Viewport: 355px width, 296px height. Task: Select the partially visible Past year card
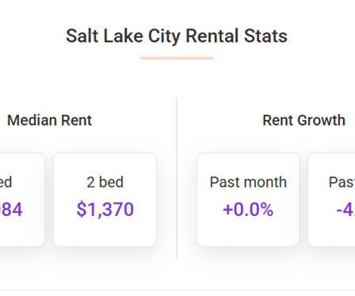pyautogui.click(x=331, y=199)
